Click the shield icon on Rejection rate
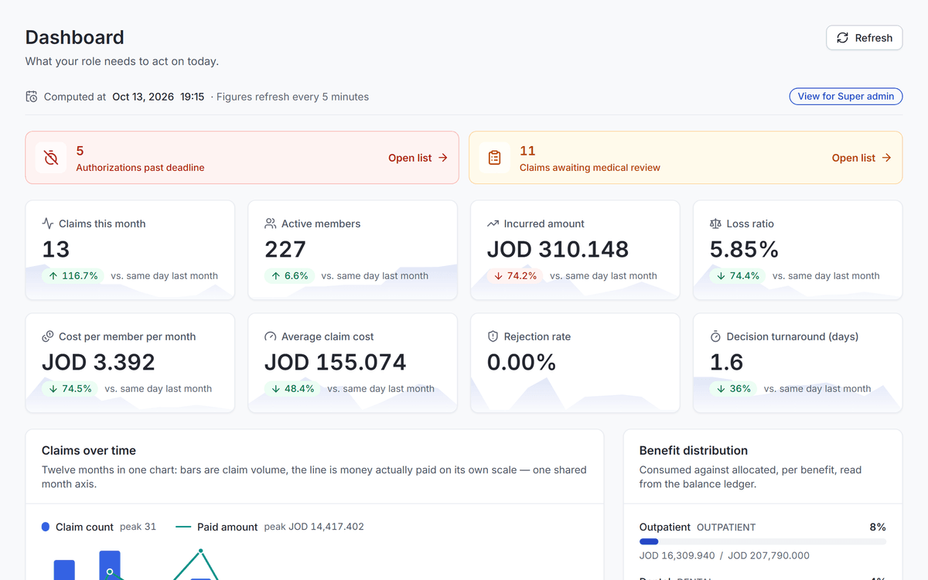 pos(493,336)
